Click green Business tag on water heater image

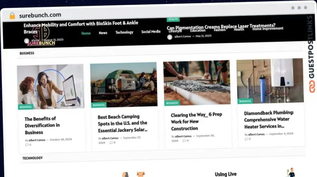click(x=245, y=101)
